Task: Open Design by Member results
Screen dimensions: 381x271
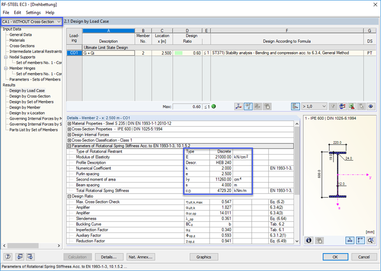Action: pos(25,107)
